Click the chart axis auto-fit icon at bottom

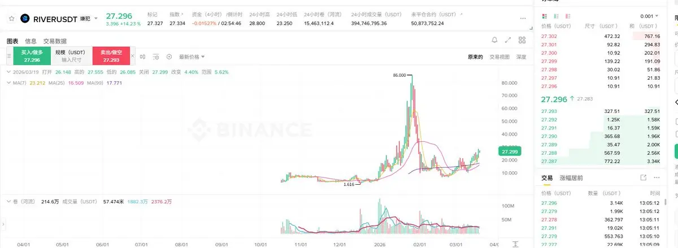pos(515,244)
